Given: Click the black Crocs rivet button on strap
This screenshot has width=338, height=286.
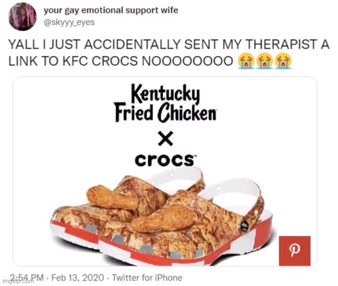Looking at the screenshot, I should tap(244, 225).
